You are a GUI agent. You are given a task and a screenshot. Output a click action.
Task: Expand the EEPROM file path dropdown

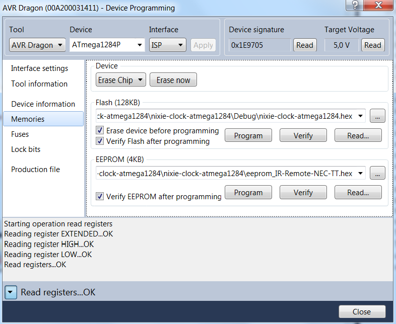360,173
